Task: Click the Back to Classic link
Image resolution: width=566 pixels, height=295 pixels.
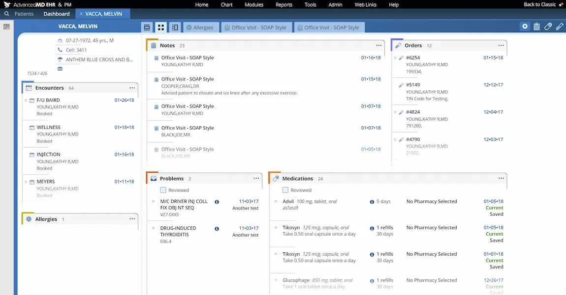Action: [539, 4]
